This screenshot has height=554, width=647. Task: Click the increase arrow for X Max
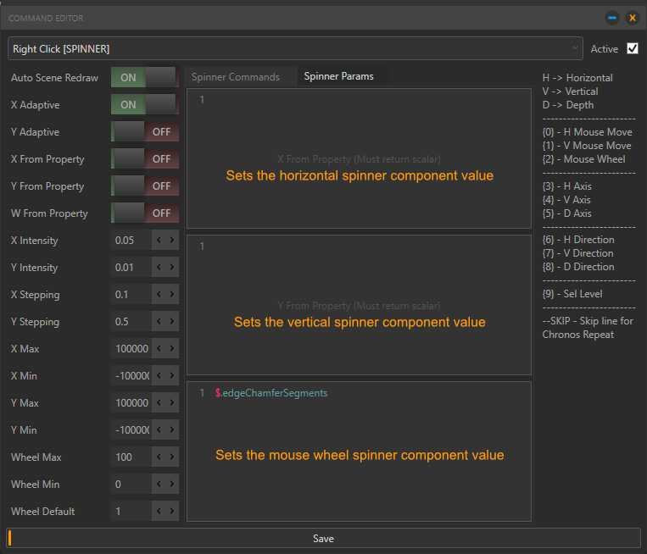172,349
